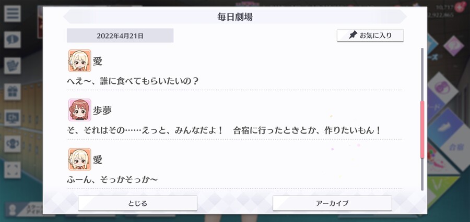Click 歩夢 character avatar
This screenshot has height=222, width=470.
tap(79, 110)
